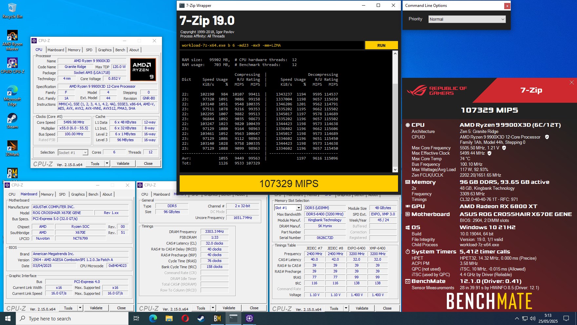Screen dimensions: 577x325
Task: Open CPUID CPU-Z desktop shortcut
Action: point(12,65)
